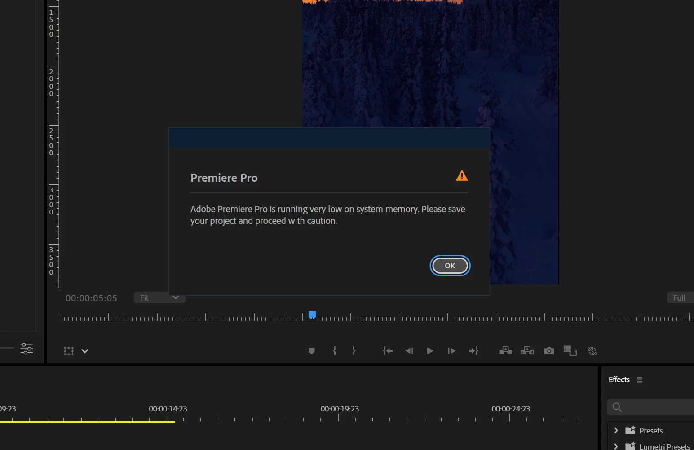Image resolution: width=694 pixels, height=450 pixels.
Task: Click the transform bounding box icon
Action: (69, 351)
